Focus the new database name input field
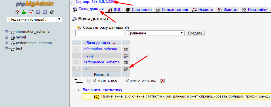271x107 pixels. pos(100,33)
